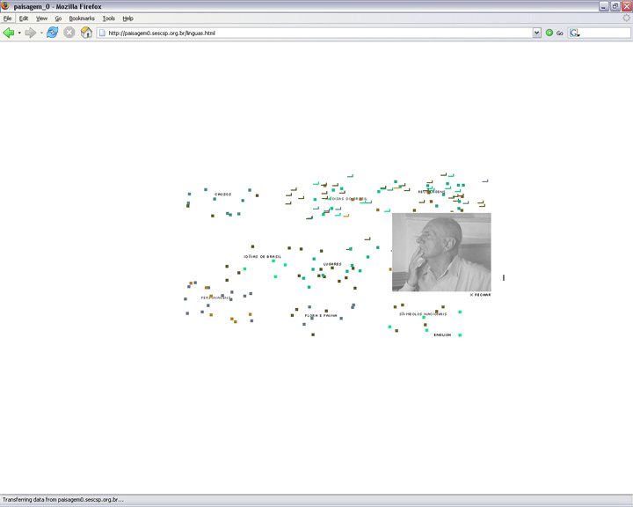
Task: Click the grey Forward arrow button
Action: coord(30,33)
